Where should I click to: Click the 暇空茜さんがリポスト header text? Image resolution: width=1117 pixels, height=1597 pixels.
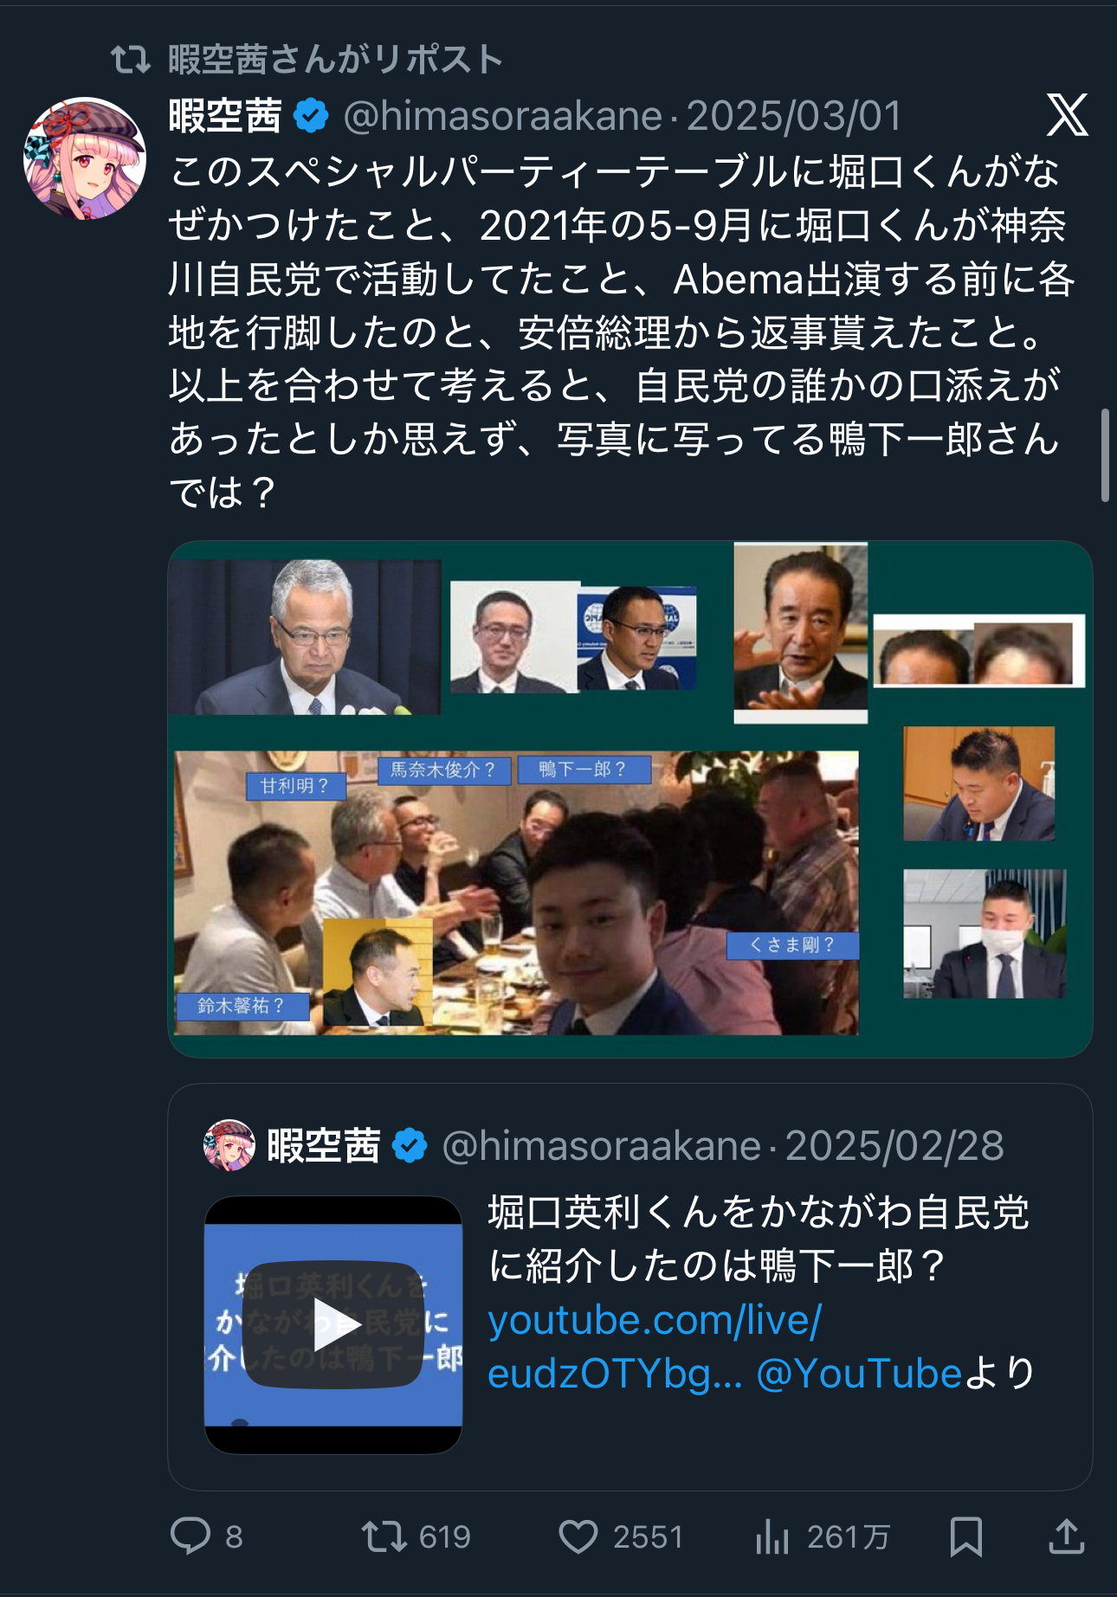coord(336,60)
